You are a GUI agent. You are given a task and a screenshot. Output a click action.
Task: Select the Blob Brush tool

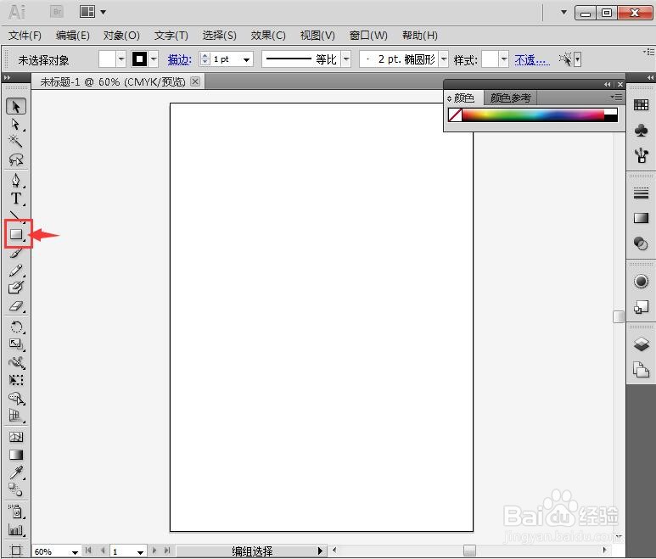tap(16, 288)
